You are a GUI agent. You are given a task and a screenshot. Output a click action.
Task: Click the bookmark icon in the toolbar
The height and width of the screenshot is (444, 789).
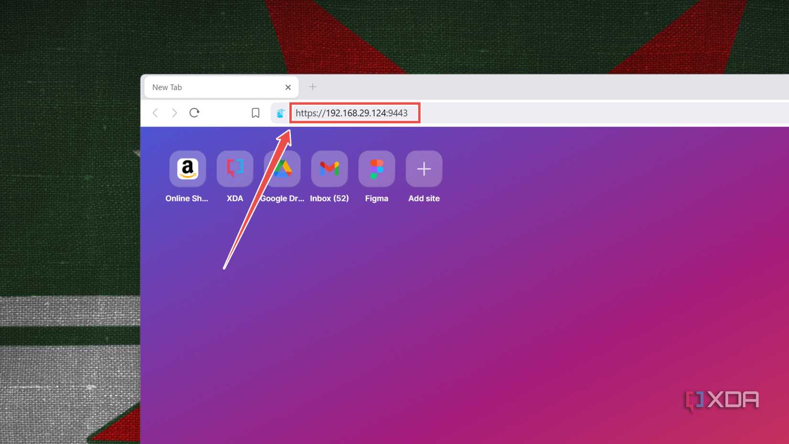[x=255, y=113]
